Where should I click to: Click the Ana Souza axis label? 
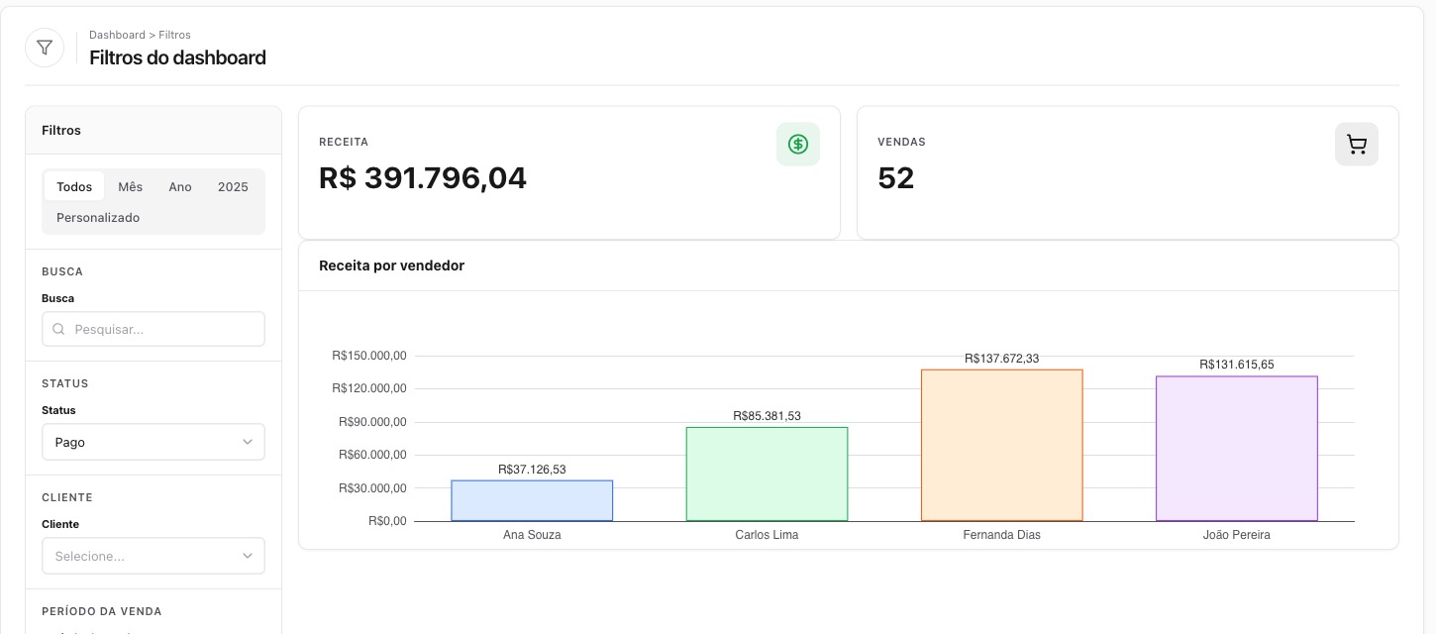[x=532, y=535]
